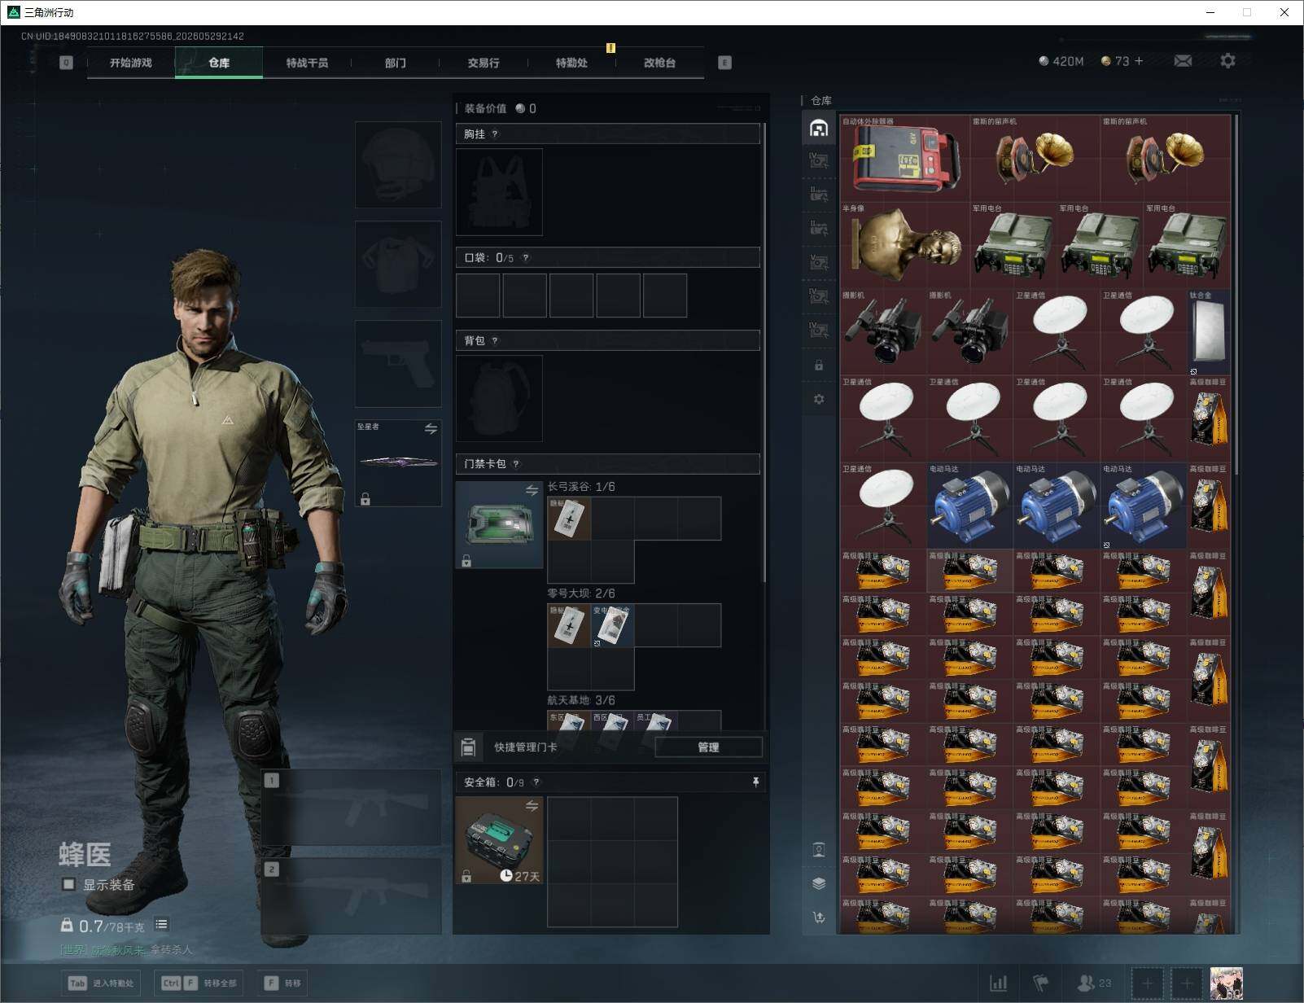Select the helmet equipment slot
Screen dimensions: 1304x1003
pyautogui.click(x=398, y=164)
